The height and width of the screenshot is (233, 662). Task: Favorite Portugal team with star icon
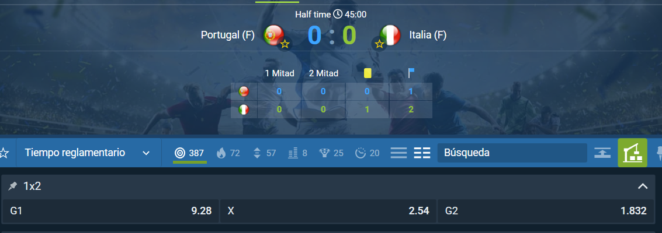[x=285, y=44]
